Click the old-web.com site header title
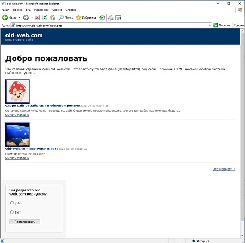 pyautogui.click(x=24, y=35)
